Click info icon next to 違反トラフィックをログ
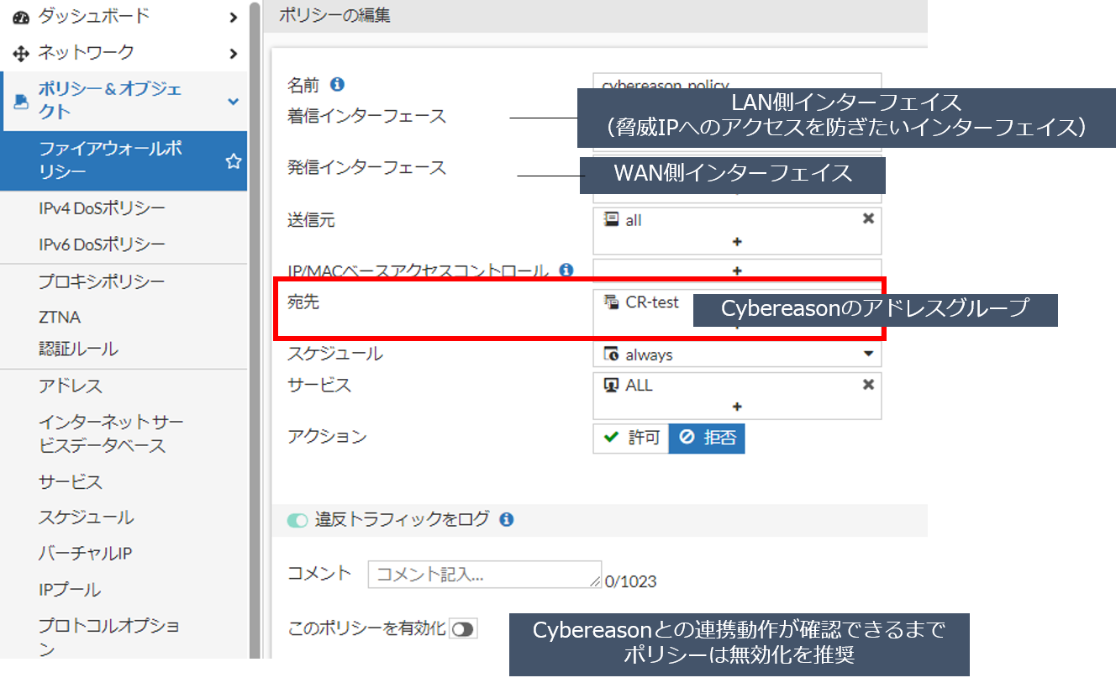 pyautogui.click(x=506, y=519)
